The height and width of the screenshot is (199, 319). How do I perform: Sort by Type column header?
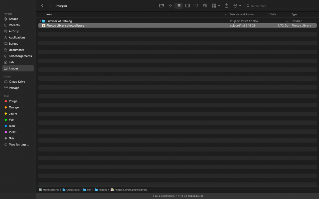[294, 14]
